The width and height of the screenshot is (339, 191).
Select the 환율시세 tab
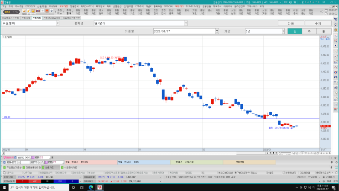(x=26, y=18)
